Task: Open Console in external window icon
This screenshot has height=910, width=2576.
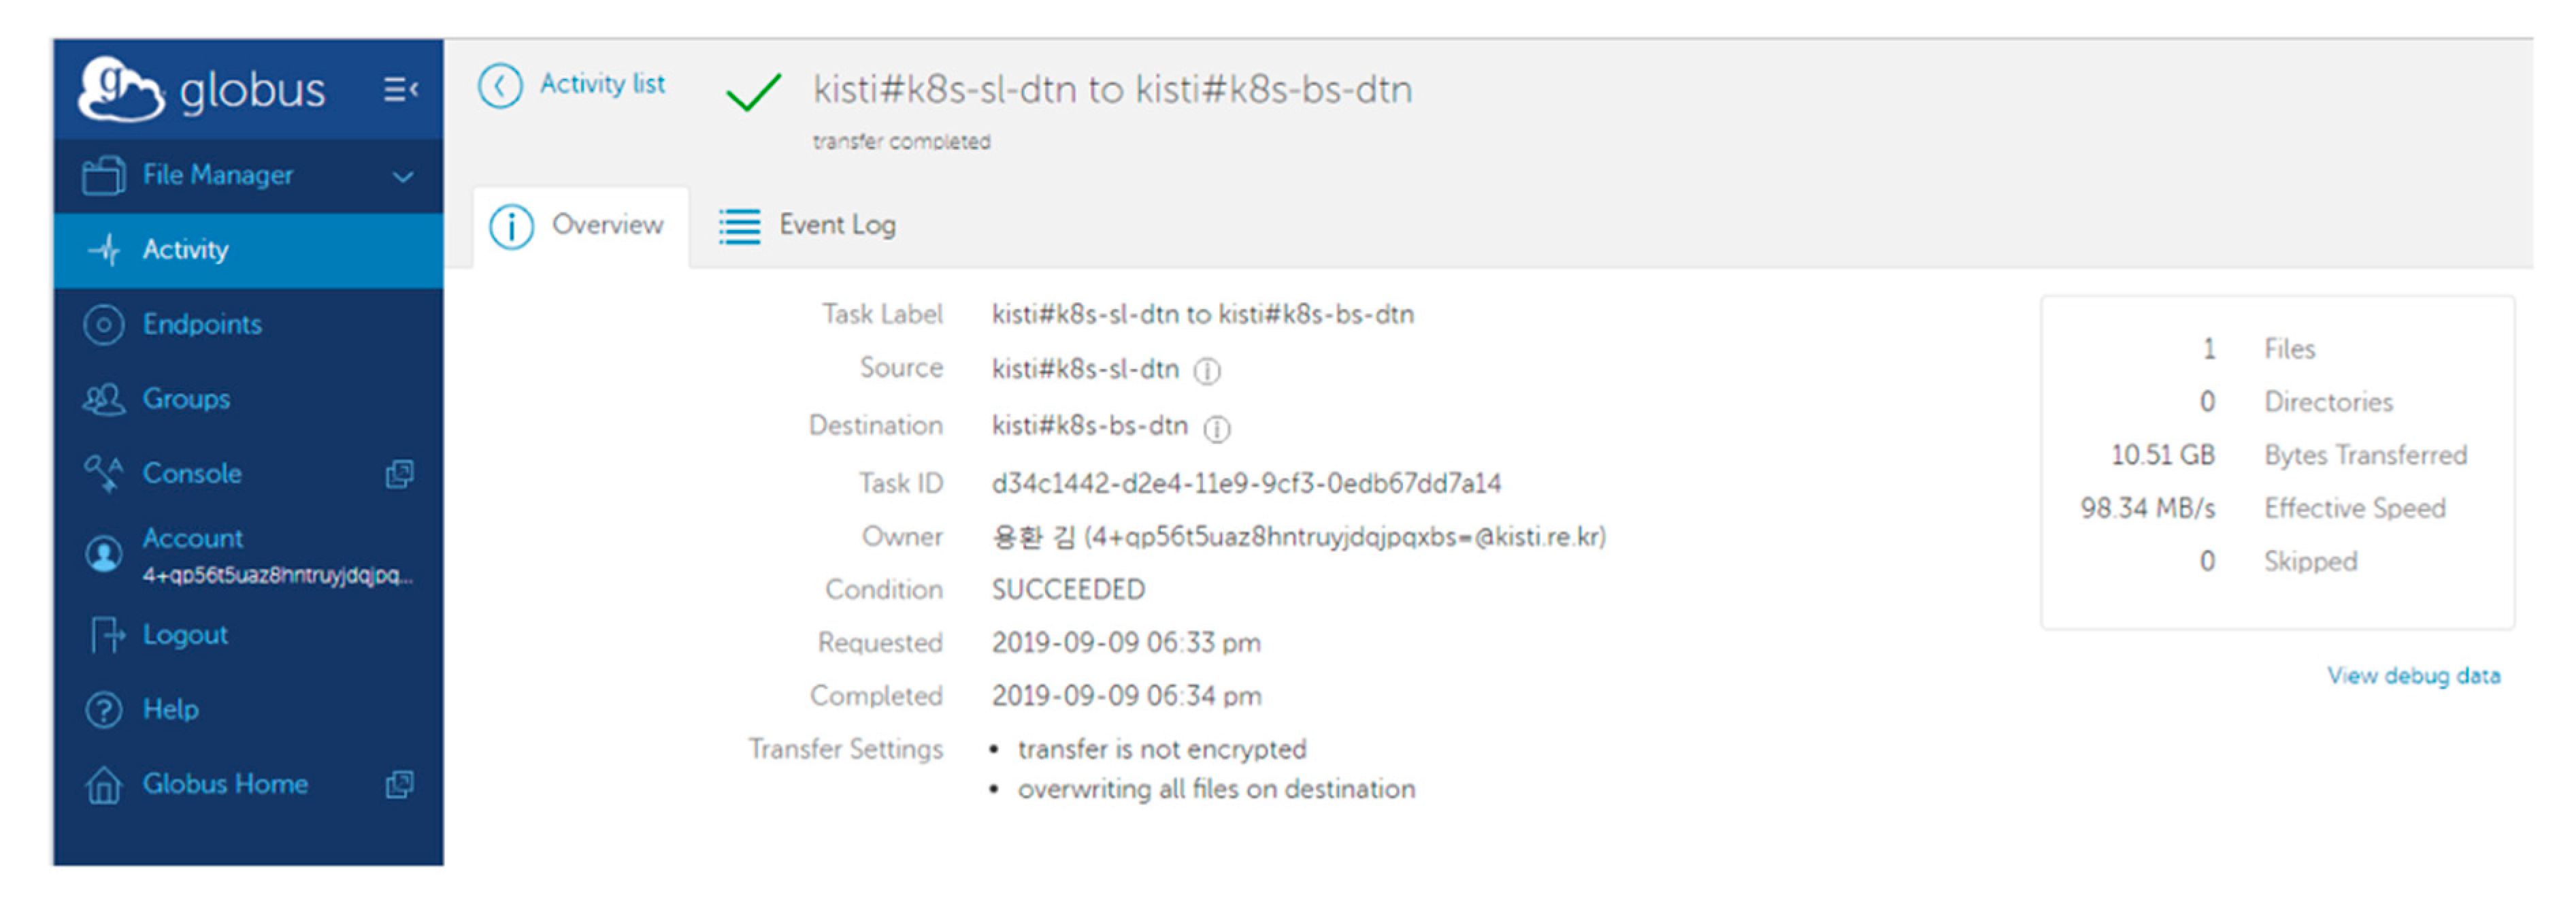Action: tap(400, 474)
